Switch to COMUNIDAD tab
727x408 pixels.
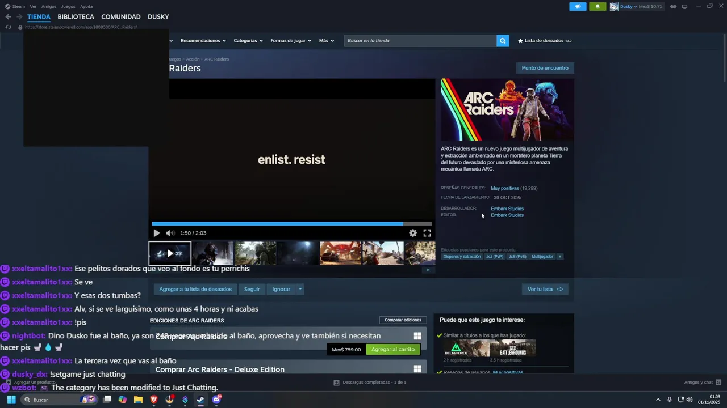pos(121,17)
